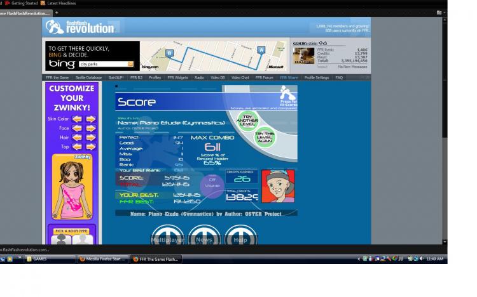This screenshot has width=477, height=297.
Task: Open the Multiplayer round button
Action: (168, 235)
